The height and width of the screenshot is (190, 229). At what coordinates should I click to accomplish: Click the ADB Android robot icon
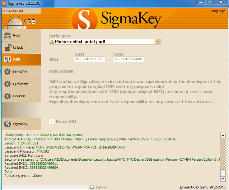[x=15, y=23]
